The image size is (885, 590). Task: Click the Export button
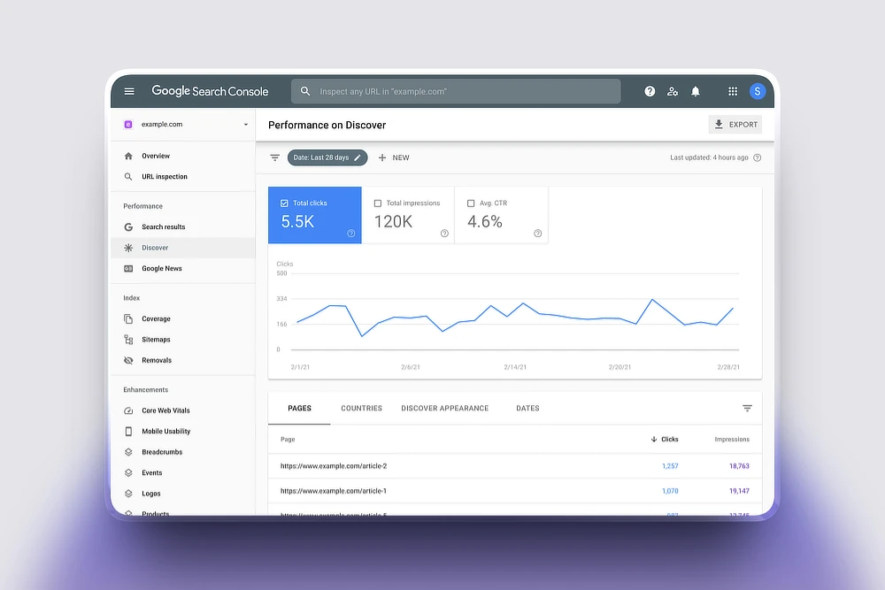[x=735, y=125]
